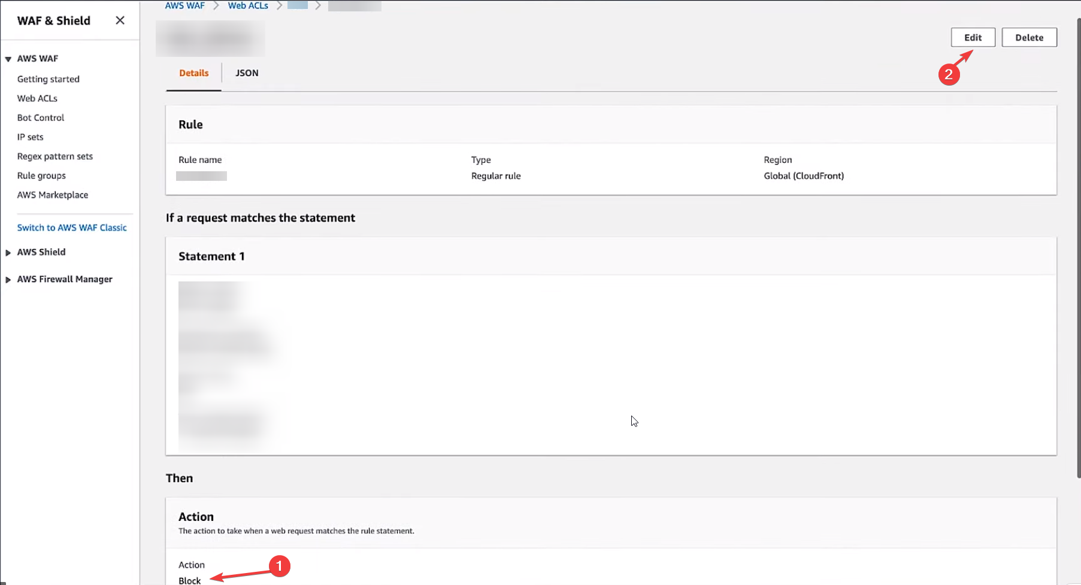Image resolution: width=1081 pixels, height=585 pixels.
Task: Expand the AWS Shield section
Action: 8,253
